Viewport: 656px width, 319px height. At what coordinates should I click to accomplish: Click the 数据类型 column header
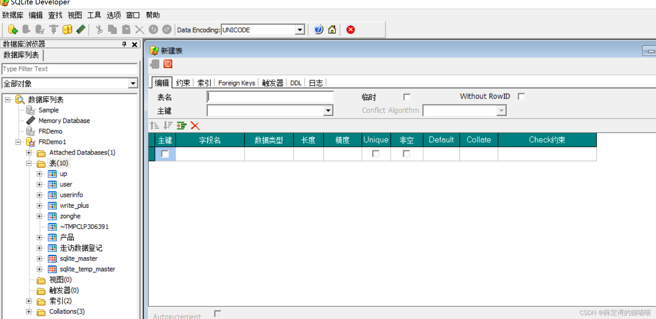click(269, 140)
